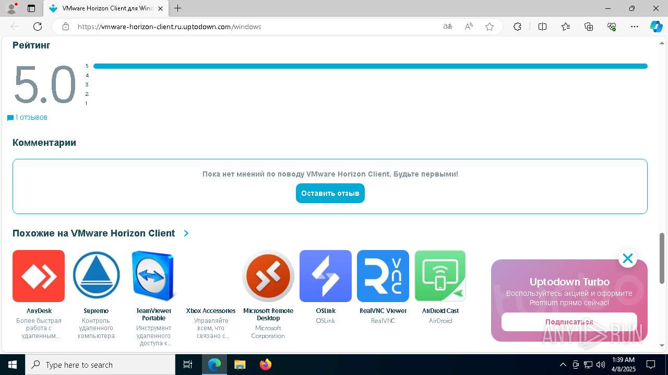668x375 pixels.
Task: Click the Подписаться button
Action: click(569, 322)
